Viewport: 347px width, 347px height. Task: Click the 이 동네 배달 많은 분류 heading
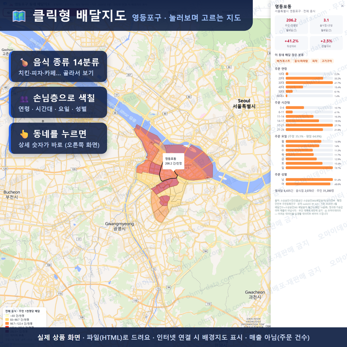tap(289, 55)
